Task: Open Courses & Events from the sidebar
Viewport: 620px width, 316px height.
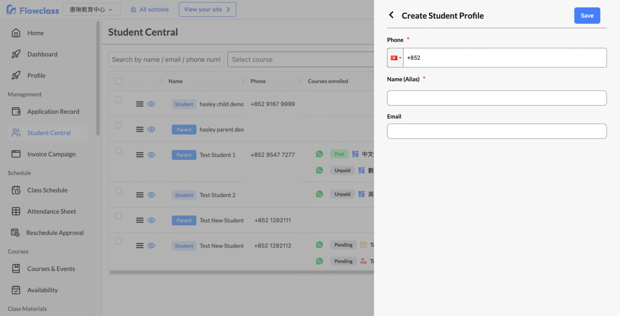Action: tap(51, 269)
